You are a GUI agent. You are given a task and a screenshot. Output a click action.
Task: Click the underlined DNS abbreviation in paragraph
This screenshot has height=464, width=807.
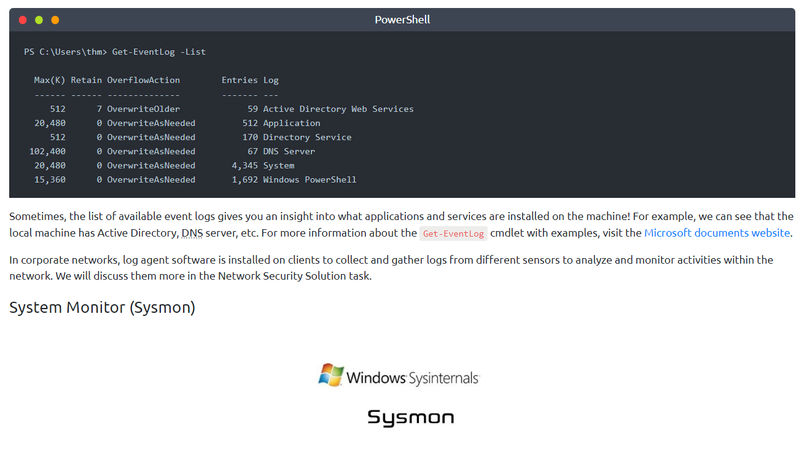192,234
